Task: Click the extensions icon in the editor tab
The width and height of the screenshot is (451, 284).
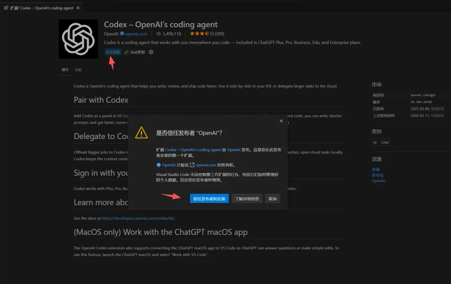Action: (6, 8)
